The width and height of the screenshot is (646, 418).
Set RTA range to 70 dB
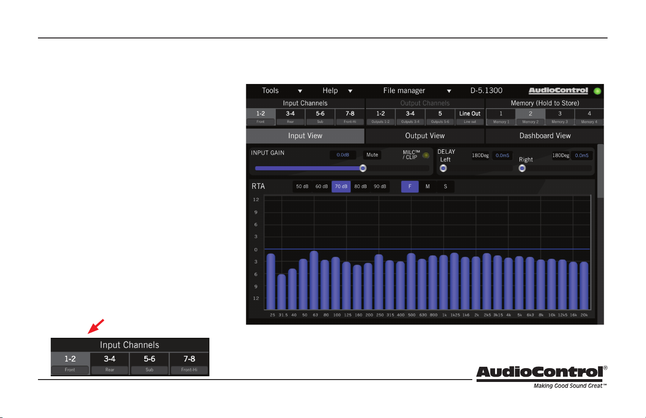341,186
